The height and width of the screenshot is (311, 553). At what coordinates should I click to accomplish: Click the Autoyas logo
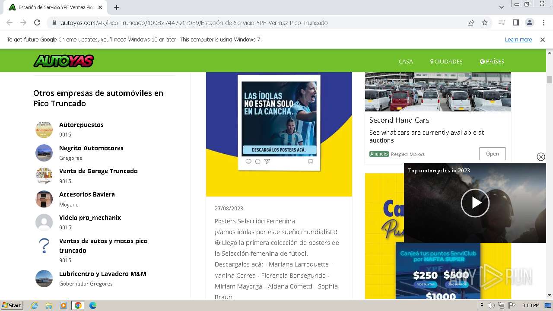click(x=64, y=61)
